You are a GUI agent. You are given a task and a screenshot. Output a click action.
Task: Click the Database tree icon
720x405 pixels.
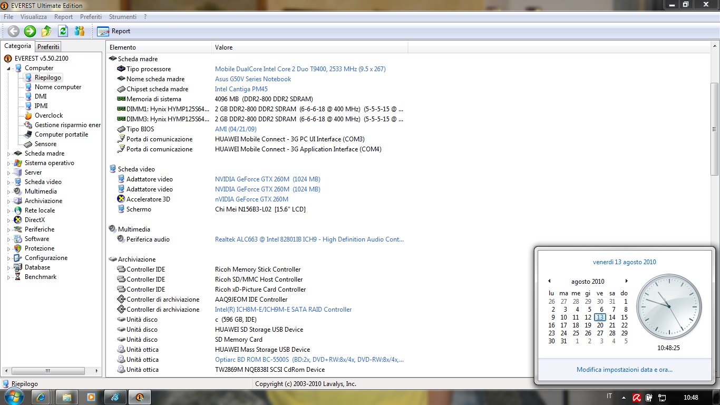(x=18, y=267)
